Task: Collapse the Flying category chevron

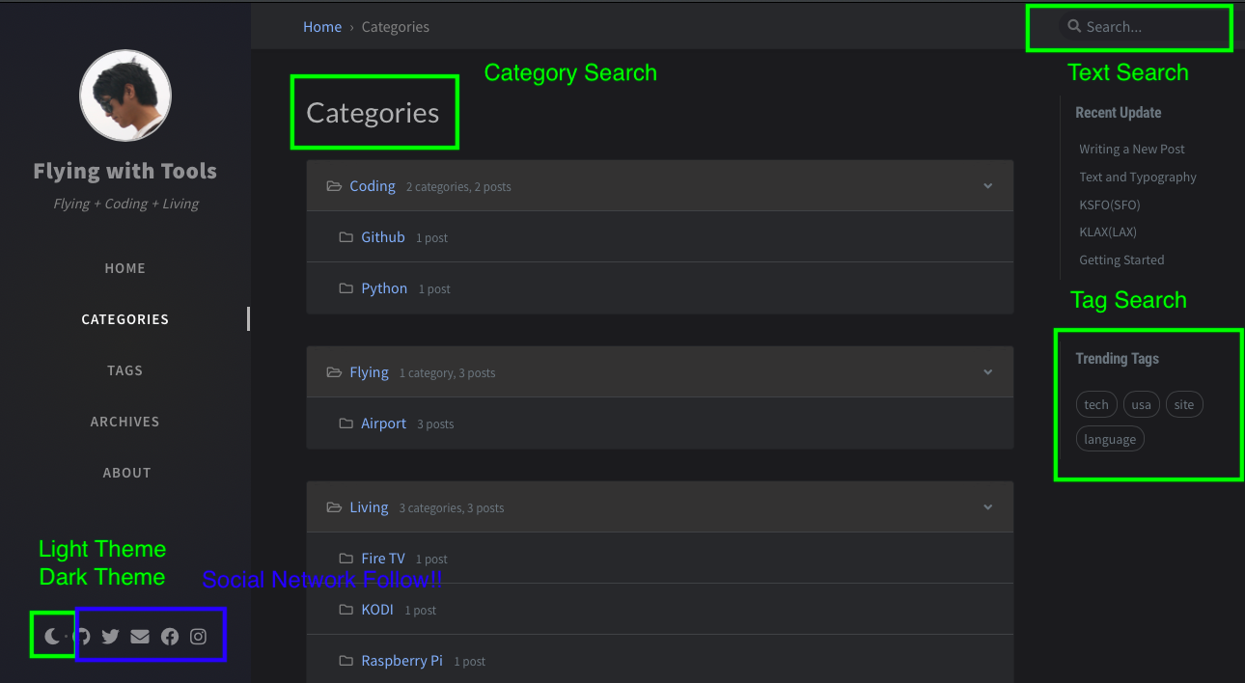Action: [x=987, y=372]
